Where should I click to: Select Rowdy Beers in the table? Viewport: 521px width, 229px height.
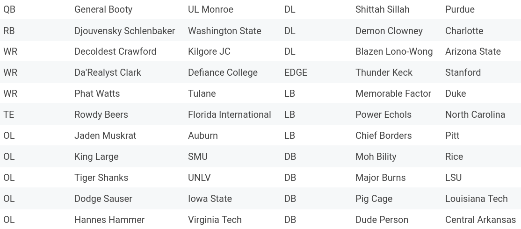(x=101, y=114)
